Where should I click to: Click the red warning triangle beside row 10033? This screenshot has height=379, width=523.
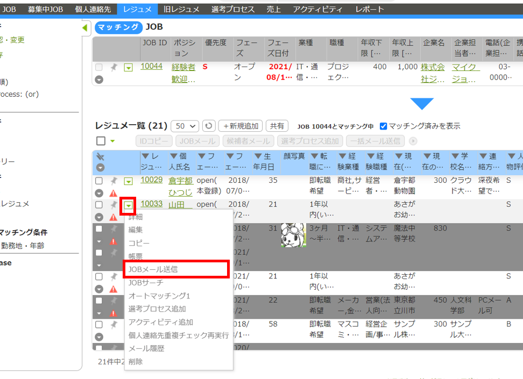tap(114, 218)
